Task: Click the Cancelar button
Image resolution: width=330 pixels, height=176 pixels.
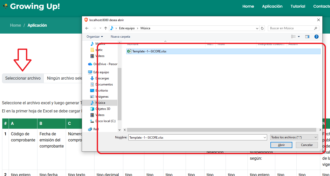Action: coord(307,145)
